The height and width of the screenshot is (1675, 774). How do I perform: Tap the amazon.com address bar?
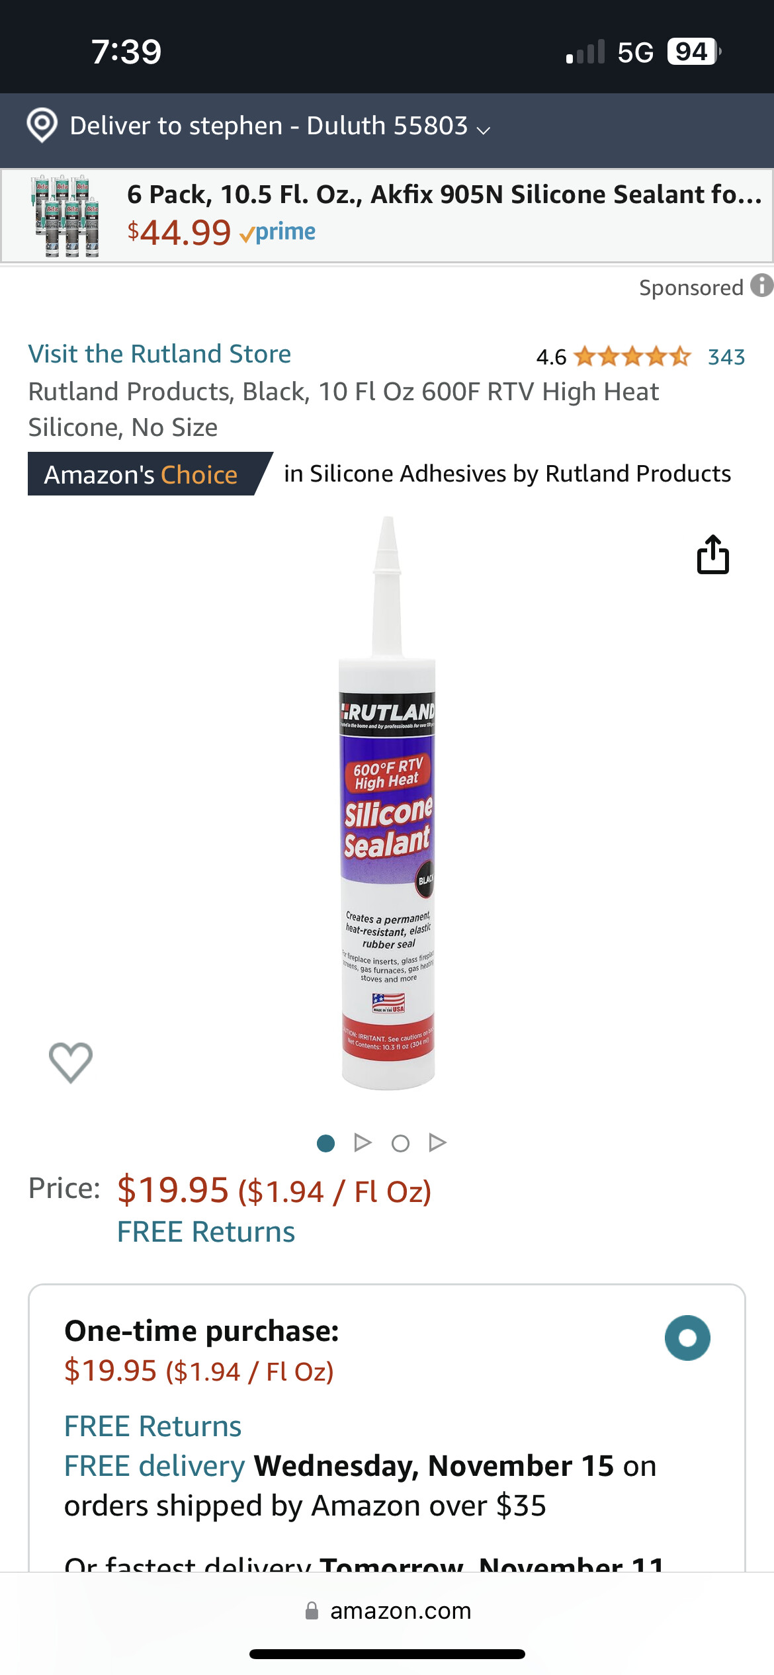(x=387, y=1611)
